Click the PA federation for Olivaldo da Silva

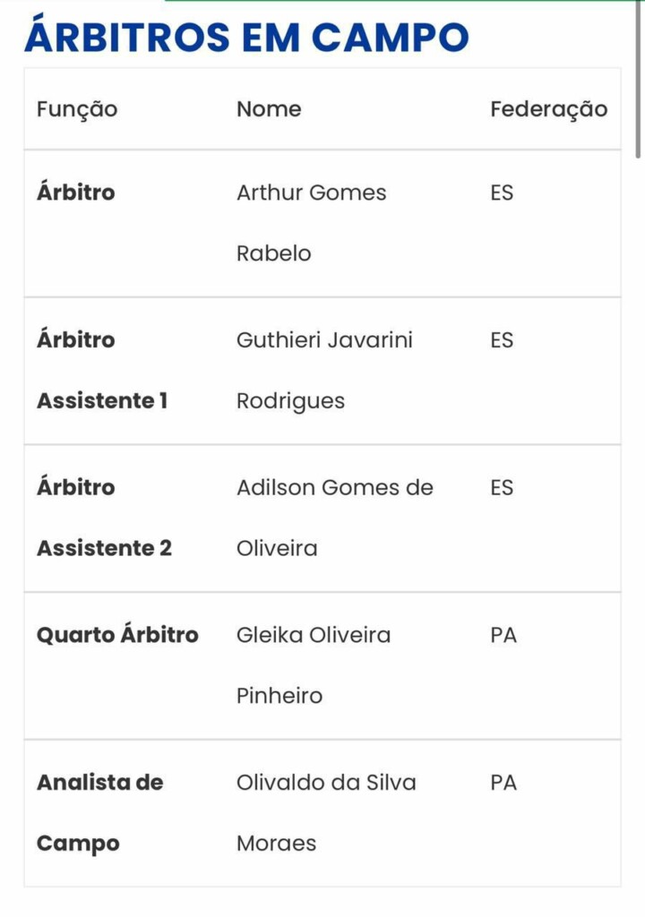pos(503,783)
